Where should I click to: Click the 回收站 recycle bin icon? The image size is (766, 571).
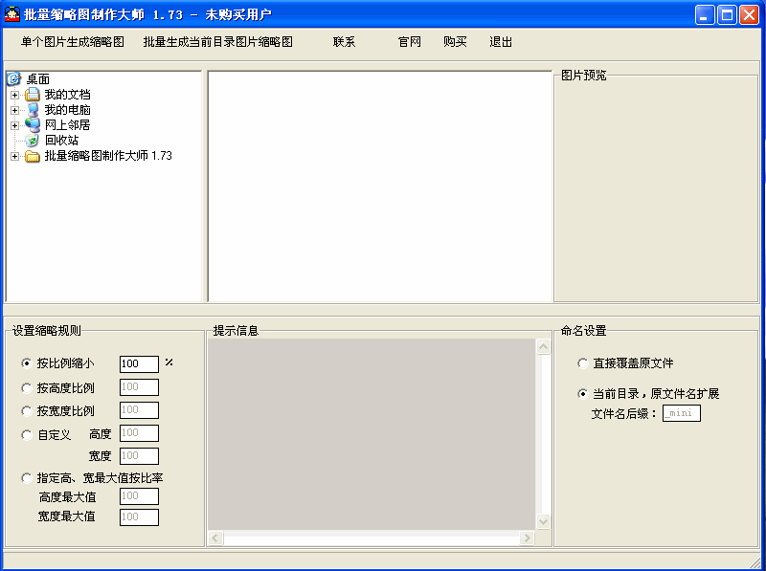point(33,141)
